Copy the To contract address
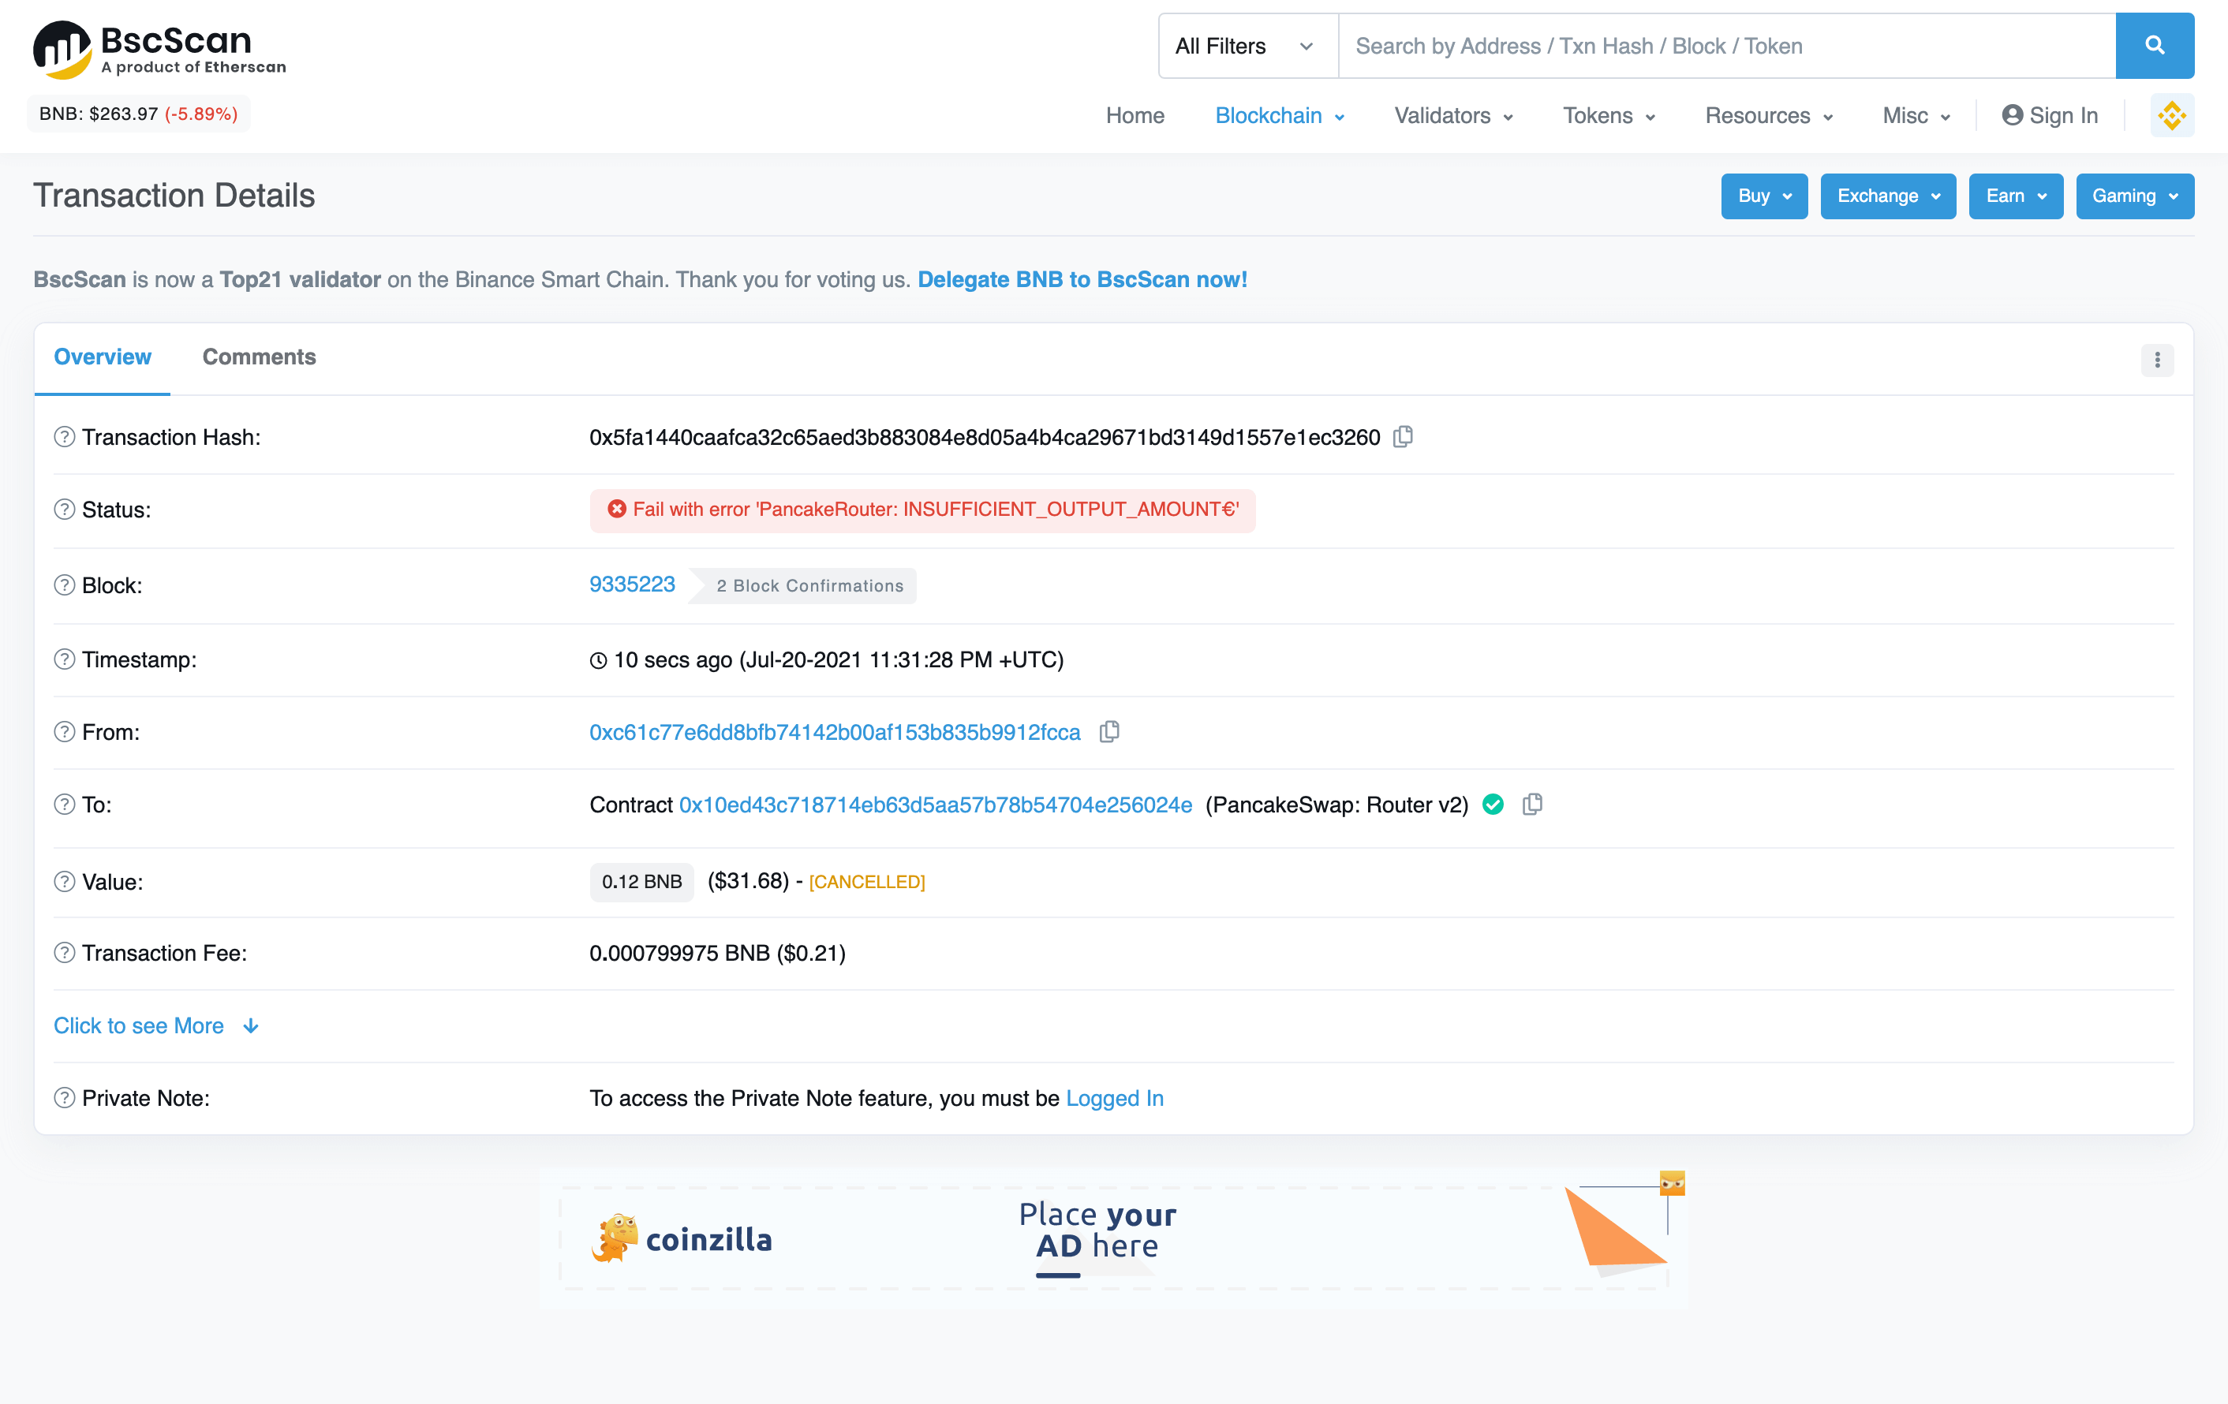The height and width of the screenshot is (1404, 2228). (x=1532, y=805)
